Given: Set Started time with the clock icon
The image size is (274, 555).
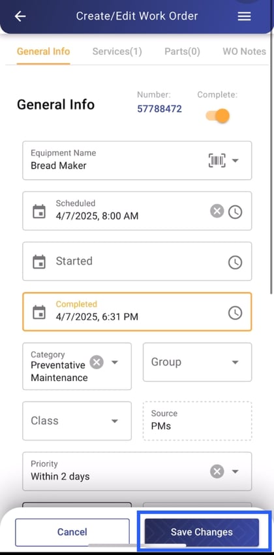Looking at the screenshot, I should [235, 262].
